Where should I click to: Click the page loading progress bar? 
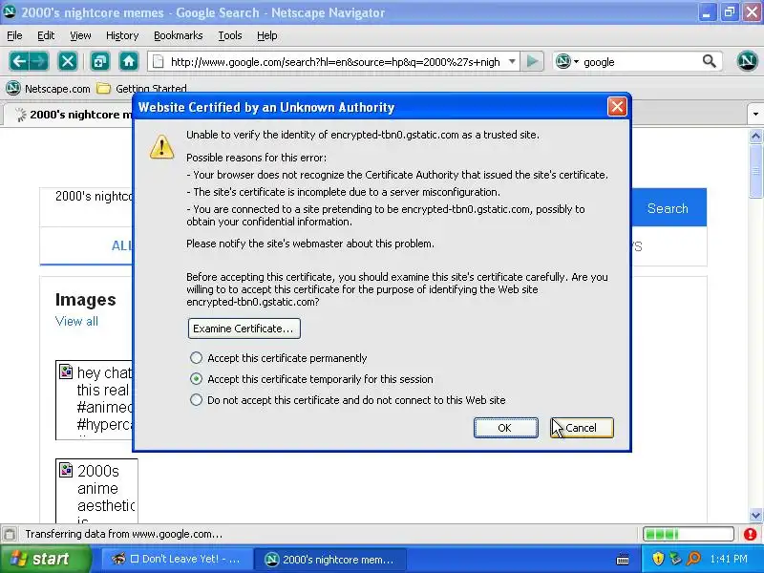688,534
